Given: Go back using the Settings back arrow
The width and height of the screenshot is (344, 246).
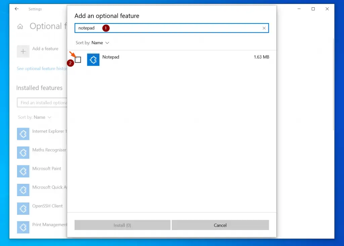Looking at the screenshot, I should click(x=17, y=9).
